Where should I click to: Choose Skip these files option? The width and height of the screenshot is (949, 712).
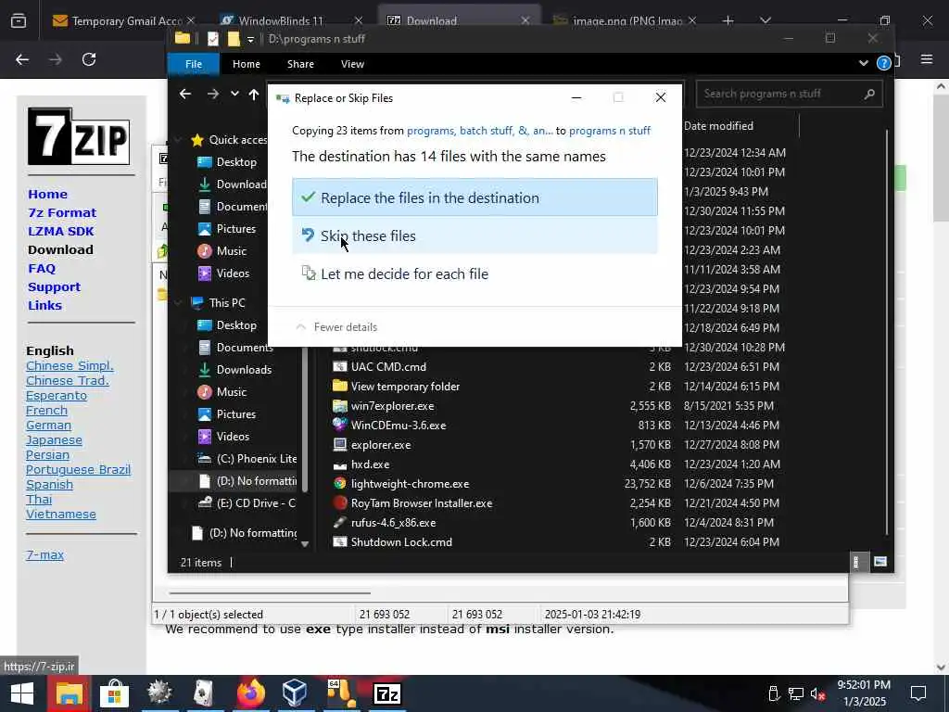click(474, 235)
